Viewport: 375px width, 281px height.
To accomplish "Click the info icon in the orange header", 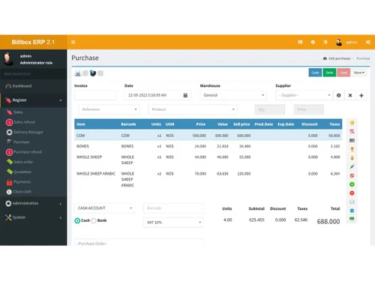I will [313, 42].
